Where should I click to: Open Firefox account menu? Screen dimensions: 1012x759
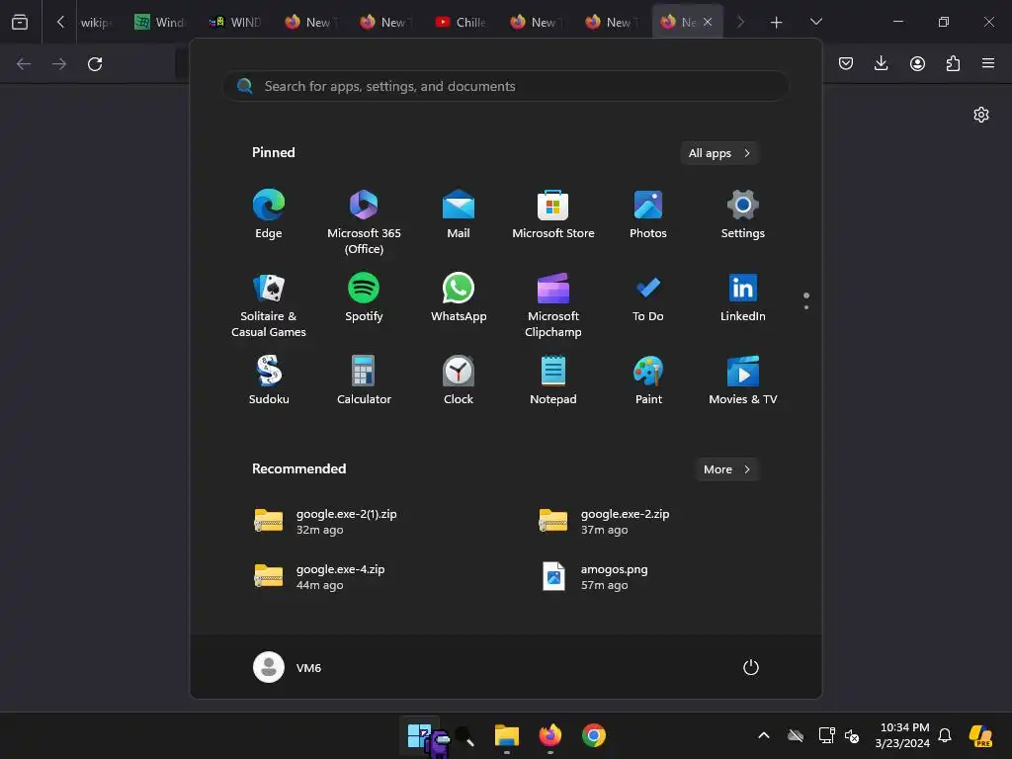[x=917, y=63]
